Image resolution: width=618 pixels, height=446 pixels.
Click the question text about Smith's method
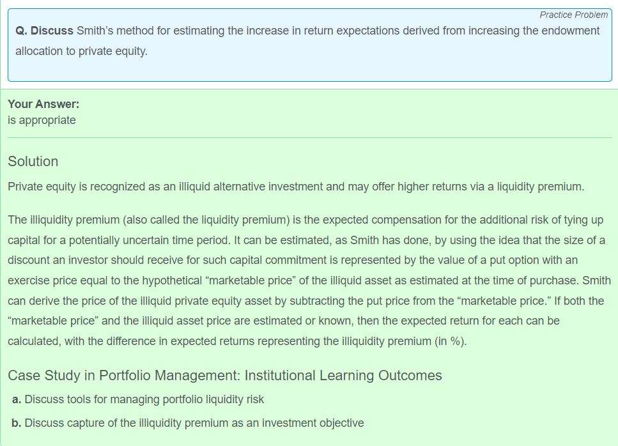pyautogui.click(x=307, y=41)
